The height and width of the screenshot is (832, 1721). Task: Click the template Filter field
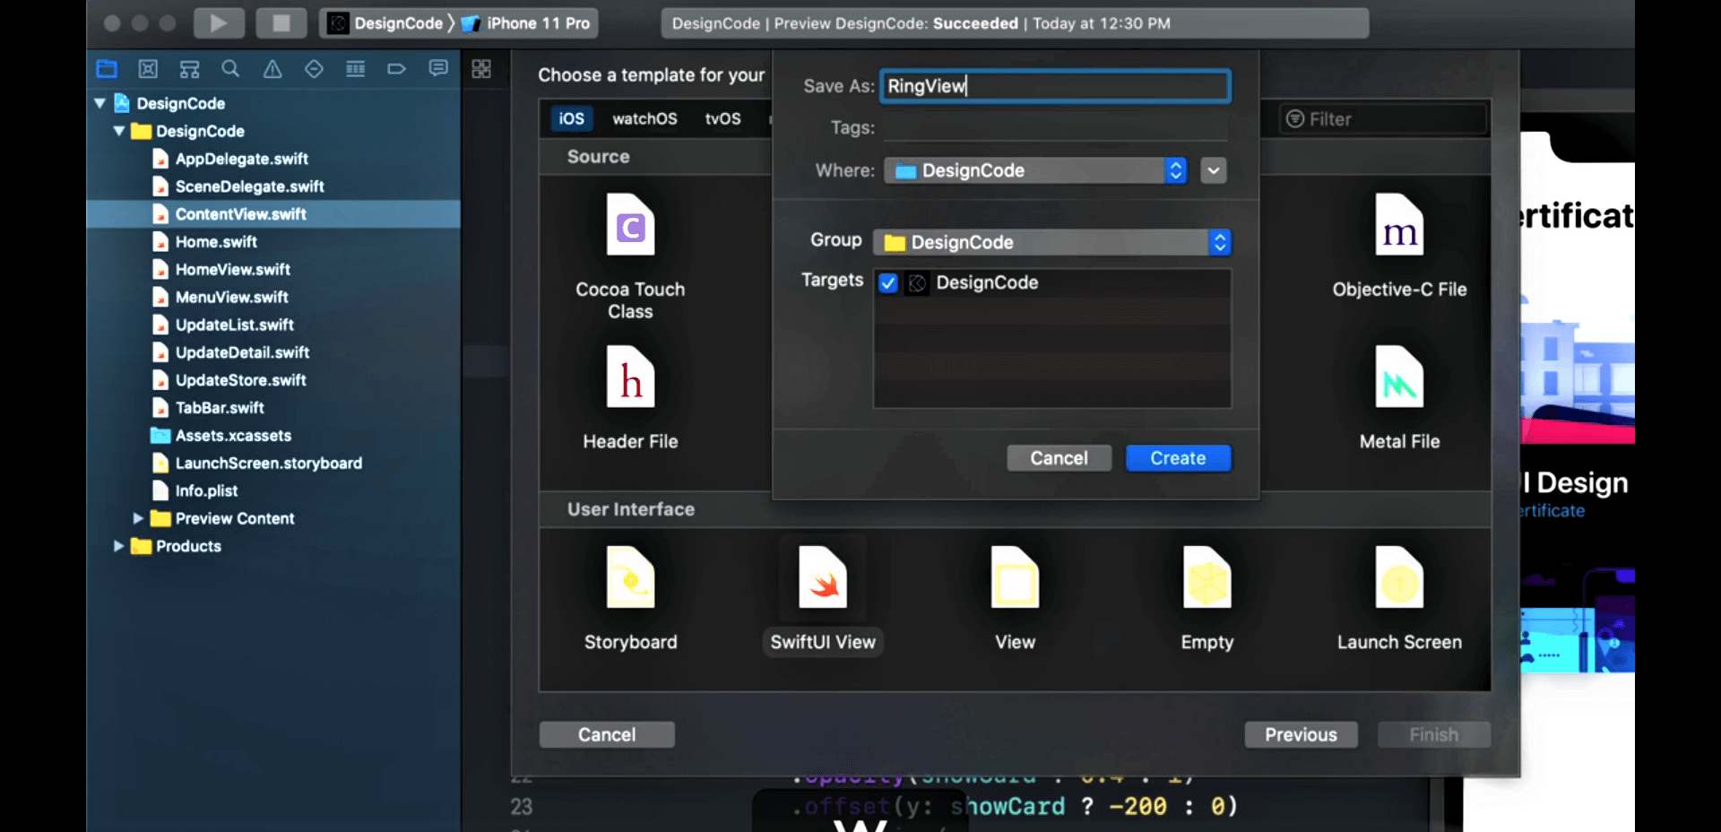pos(1385,119)
